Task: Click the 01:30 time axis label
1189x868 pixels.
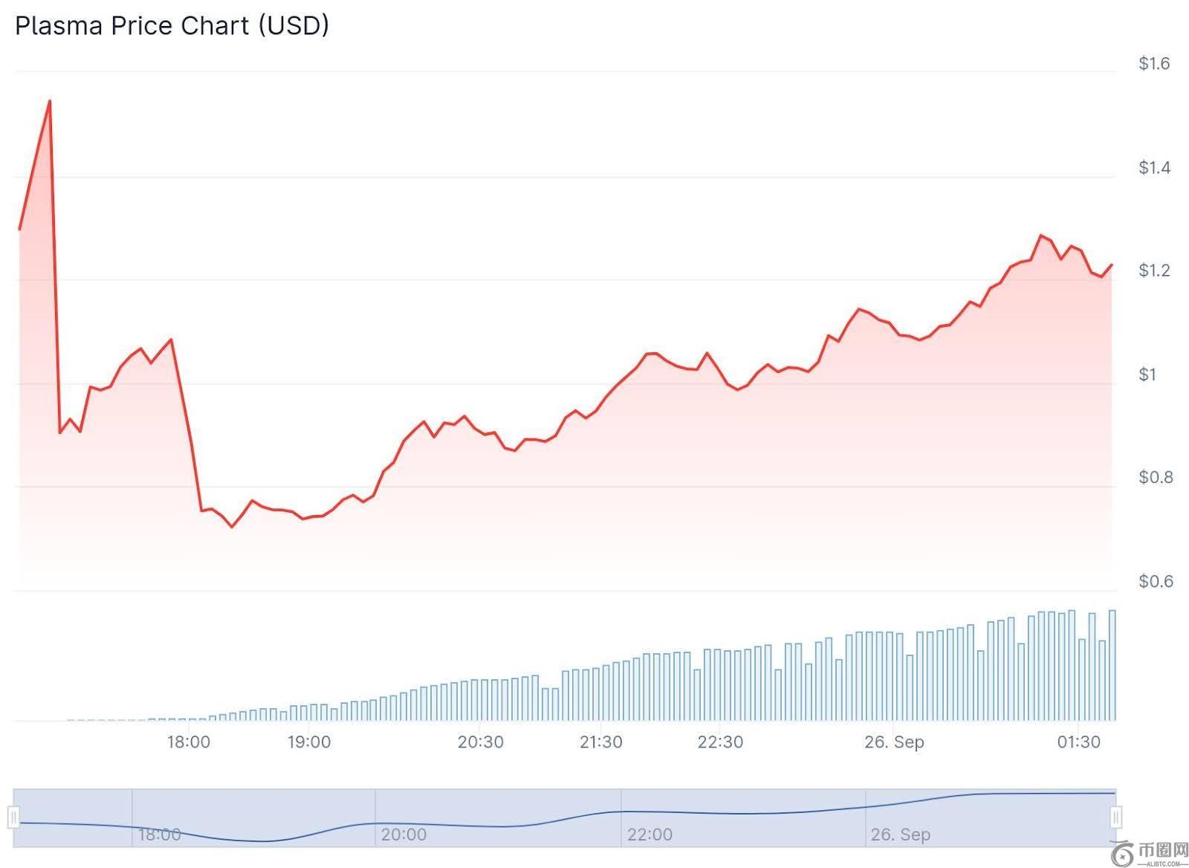Action: click(x=1078, y=742)
